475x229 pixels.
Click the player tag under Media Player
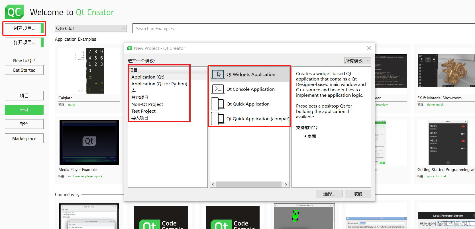click(89, 176)
